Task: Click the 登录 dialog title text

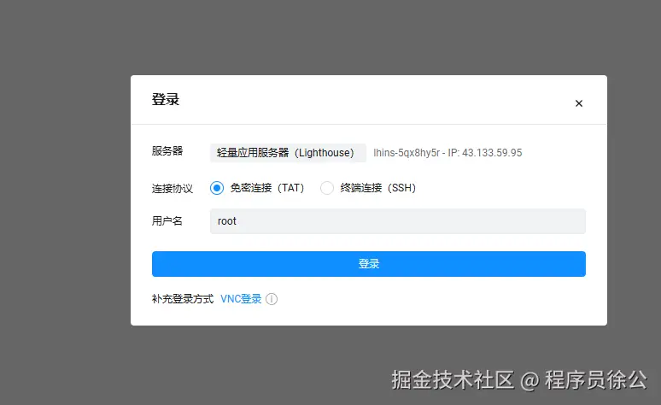Action: [x=166, y=100]
